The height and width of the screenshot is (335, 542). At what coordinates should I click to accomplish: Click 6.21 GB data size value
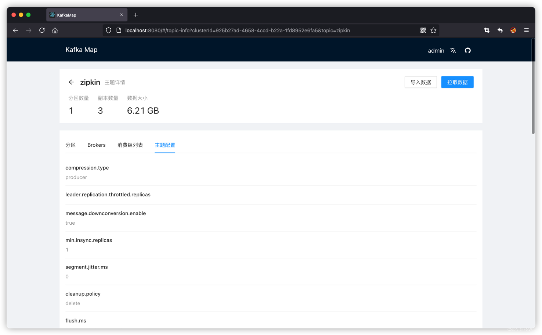143,111
